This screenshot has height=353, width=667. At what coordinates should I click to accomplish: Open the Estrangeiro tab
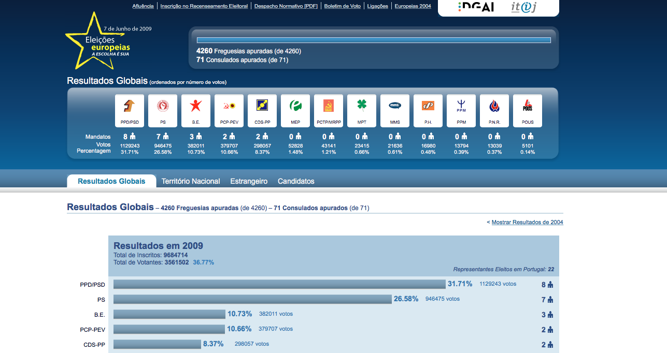[249, 181]
